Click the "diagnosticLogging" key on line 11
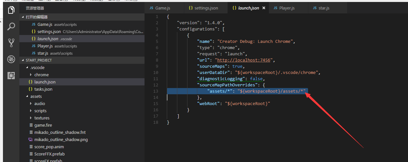Image resolution: width=408 pixels, height=162 pixels. tap(221, 79)
